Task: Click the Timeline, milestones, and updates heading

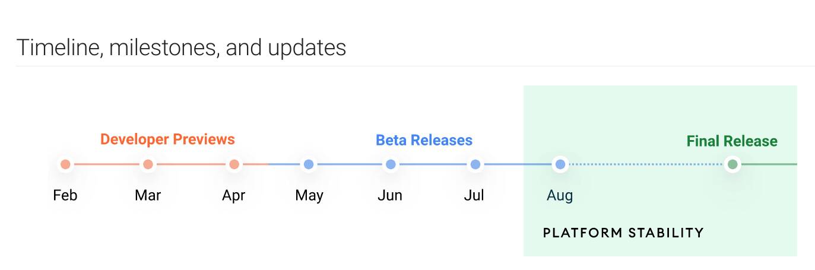Action: tap(181, 47)
